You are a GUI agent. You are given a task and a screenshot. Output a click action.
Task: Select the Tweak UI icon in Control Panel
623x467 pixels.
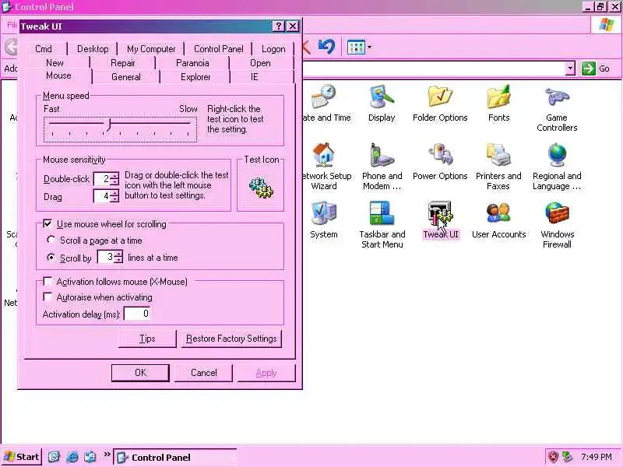[x=440, y=213]
